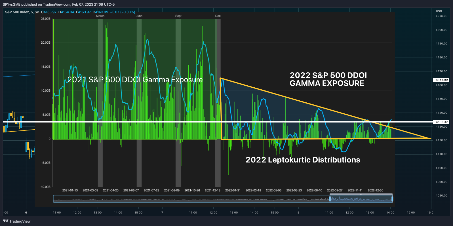The image size is (453, 226).
Task: Click the 2022-03-18 date label
Action: pos(253,190)
